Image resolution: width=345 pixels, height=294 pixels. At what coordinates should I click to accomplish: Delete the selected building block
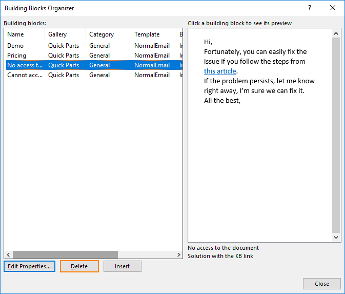[79, 266]
